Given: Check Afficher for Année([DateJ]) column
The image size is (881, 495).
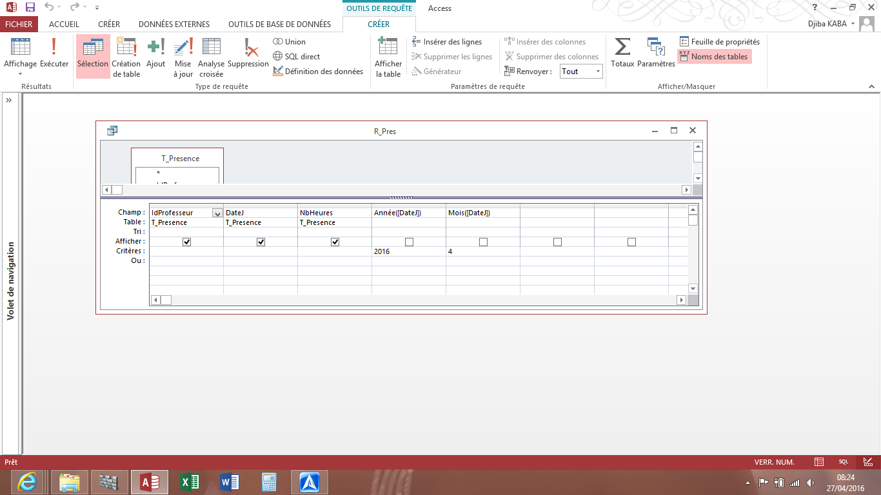Looking at the screenshot, I should 409,242.
